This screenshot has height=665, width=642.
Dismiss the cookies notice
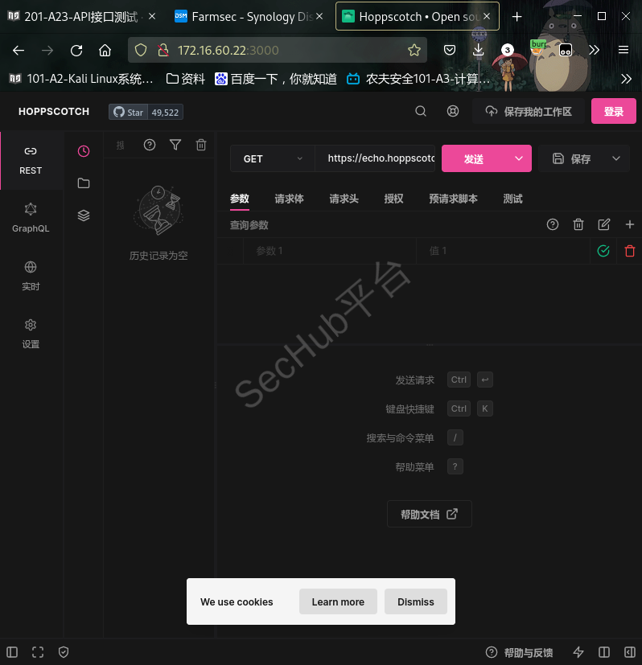click(415, 601)
